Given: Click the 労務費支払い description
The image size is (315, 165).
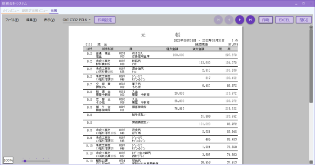Looking at the screenshot, I should click(x=140, y=122).
